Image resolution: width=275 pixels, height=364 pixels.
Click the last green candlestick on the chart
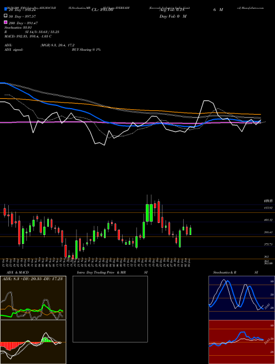[190, 231]
